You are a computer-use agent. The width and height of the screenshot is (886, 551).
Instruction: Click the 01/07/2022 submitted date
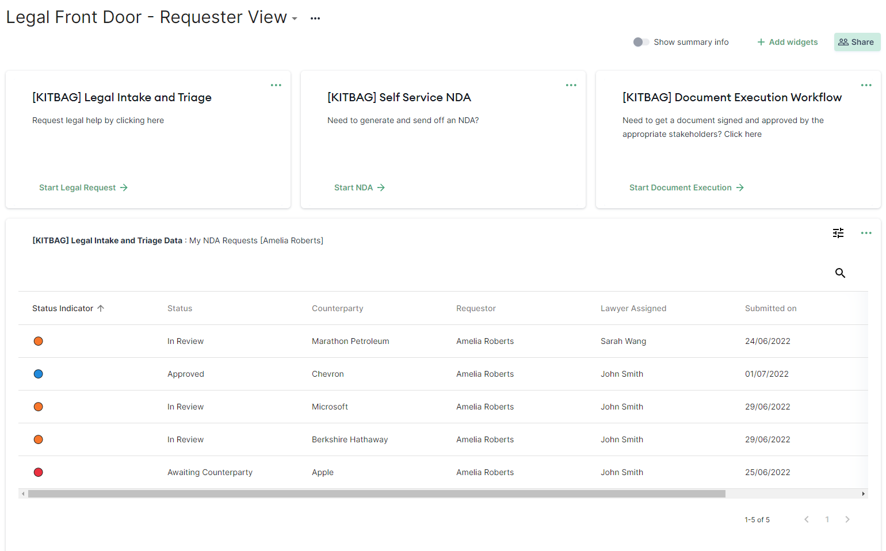click(767, 374)
